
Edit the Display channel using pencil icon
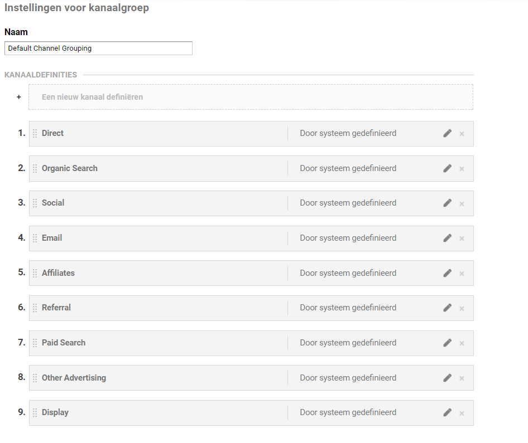click(447, 412)
